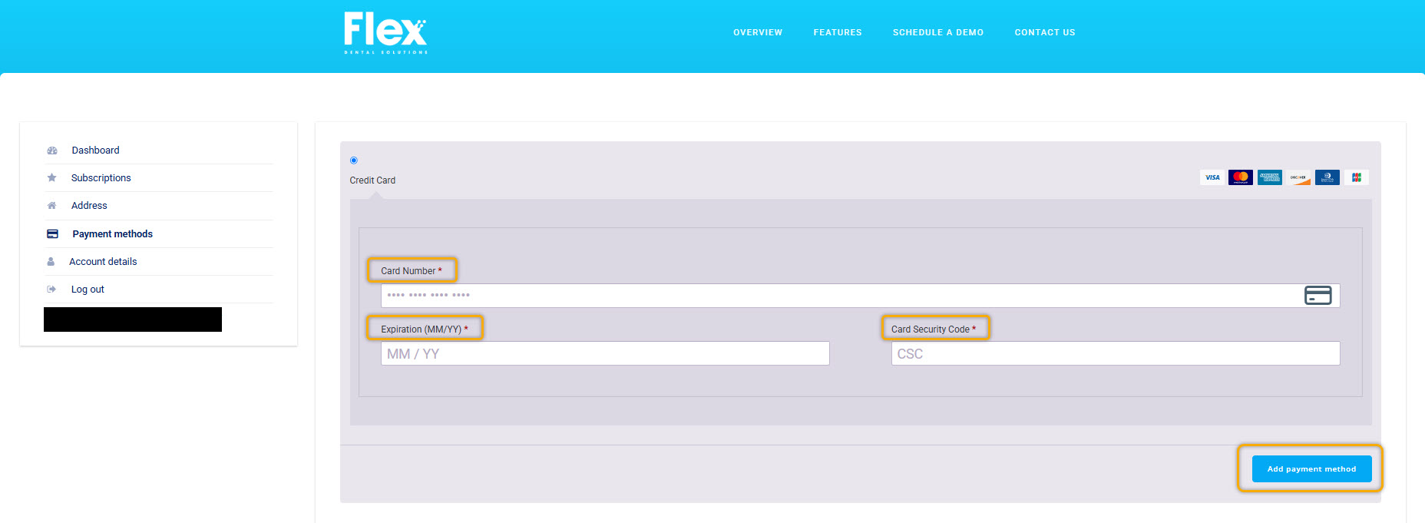Click the Add payment method button

1311,469
